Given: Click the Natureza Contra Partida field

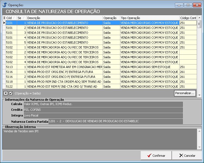Looking at the screenshot, I should (115, 121).
